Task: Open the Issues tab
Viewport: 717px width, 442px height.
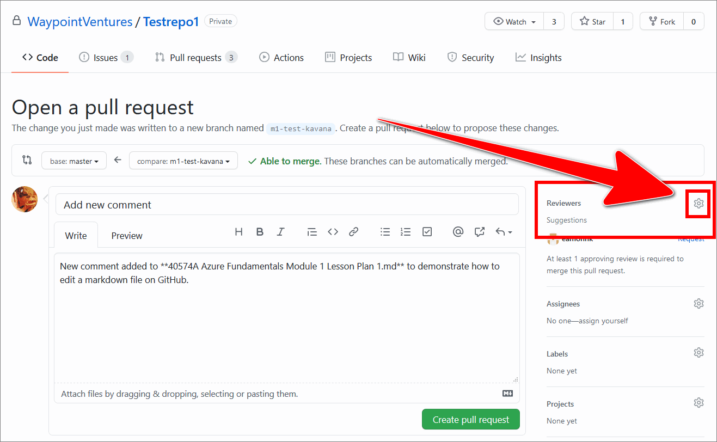Action: (106, 58)
